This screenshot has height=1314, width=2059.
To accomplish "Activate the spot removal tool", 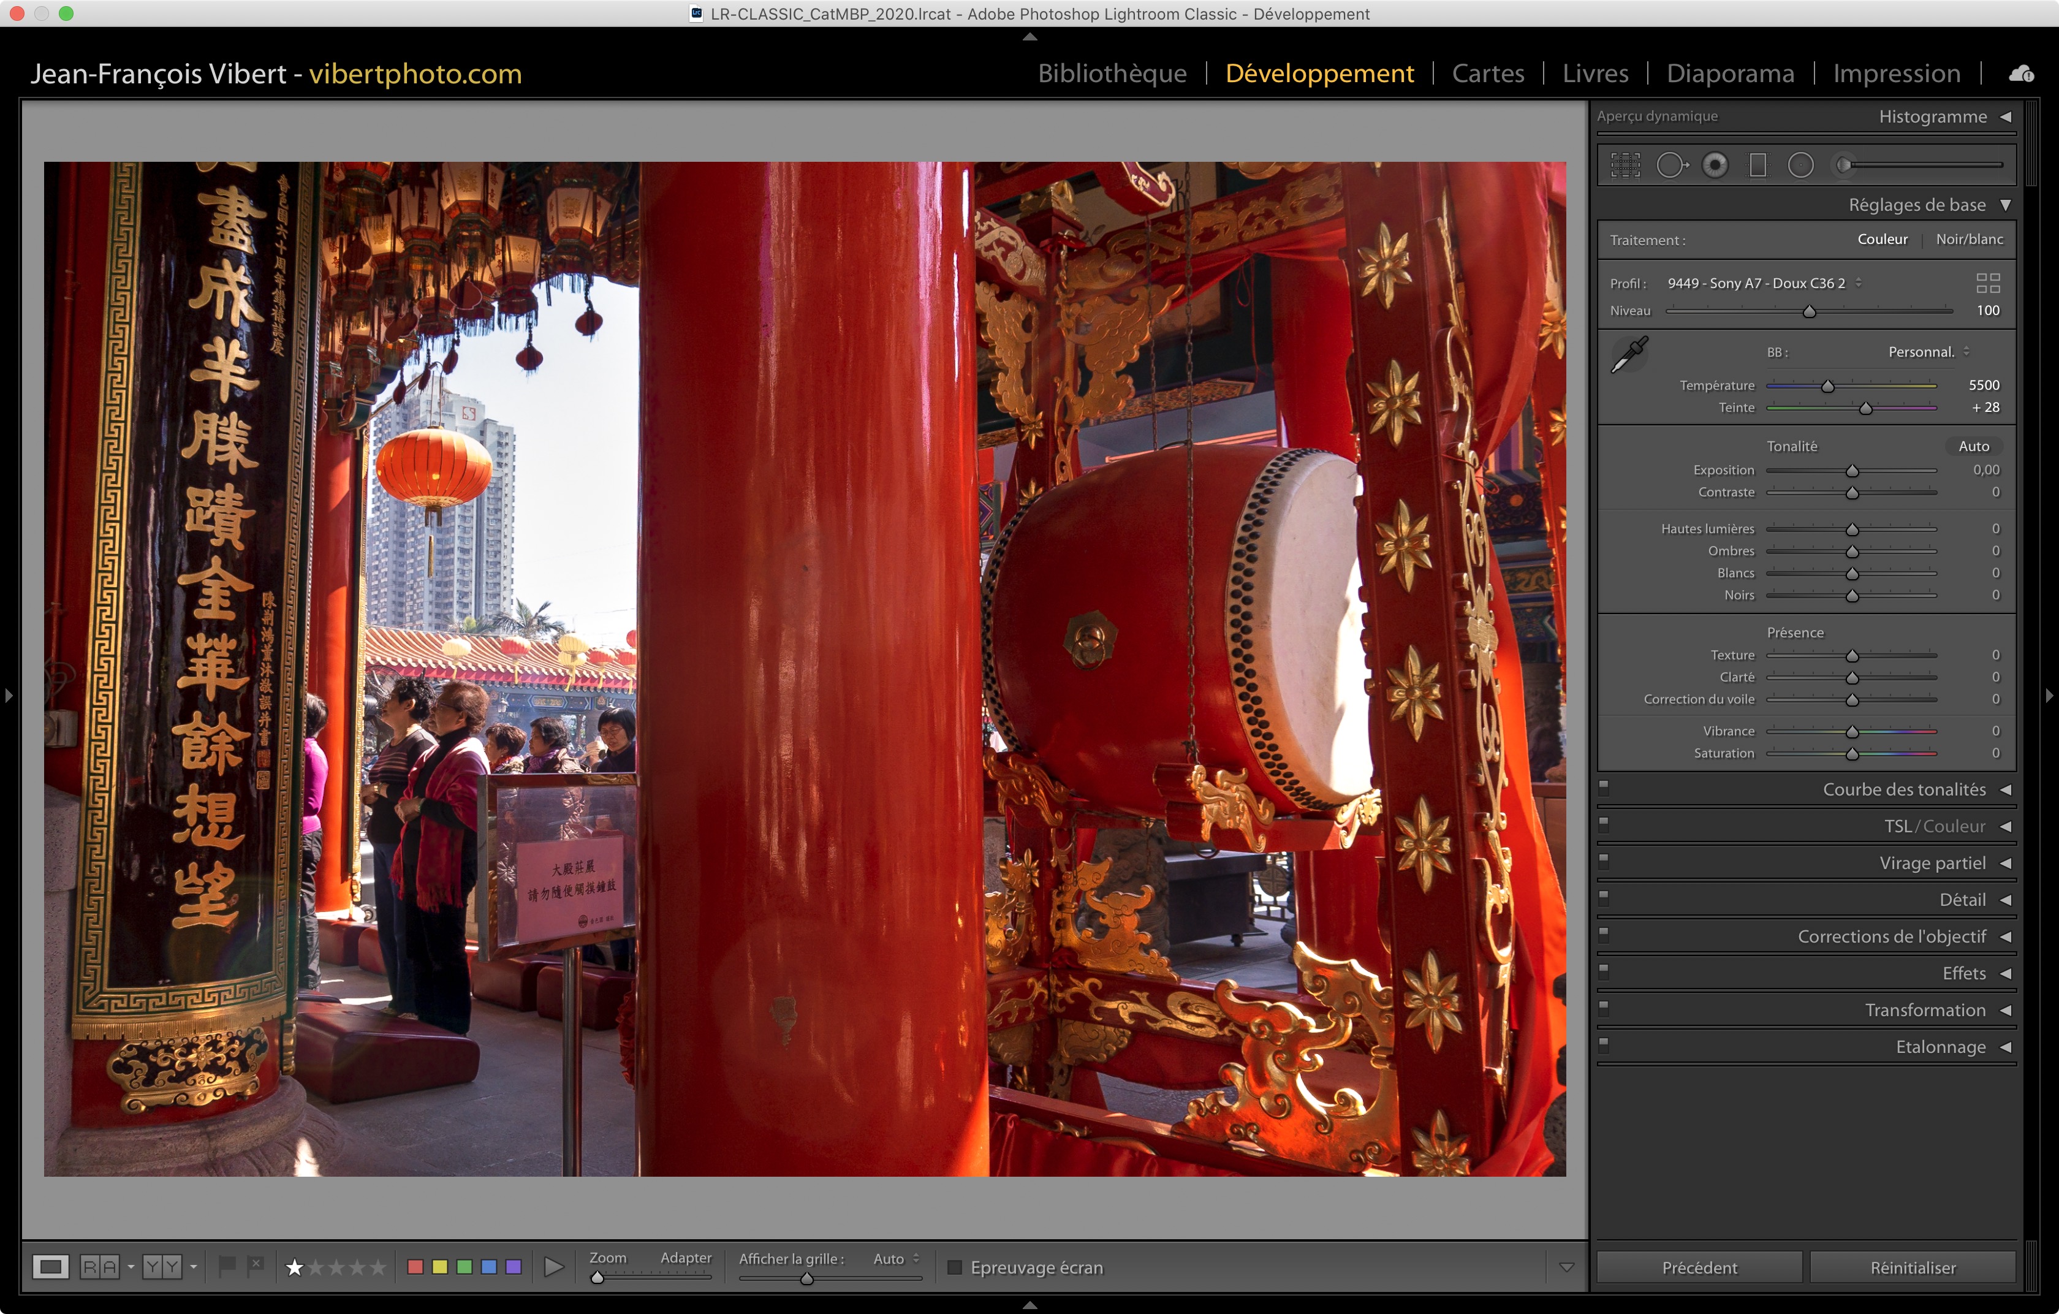I will click(1671, 165).
